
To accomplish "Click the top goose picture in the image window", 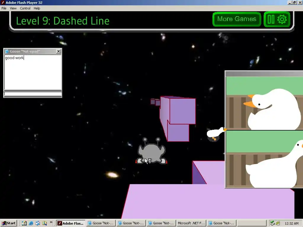I will 265,103.
